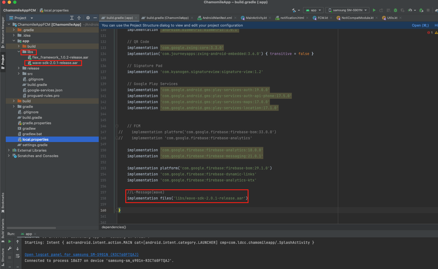Click local.properties in the breadcrumb bar
Screen dimensions: 438x269
pos(54,10)
